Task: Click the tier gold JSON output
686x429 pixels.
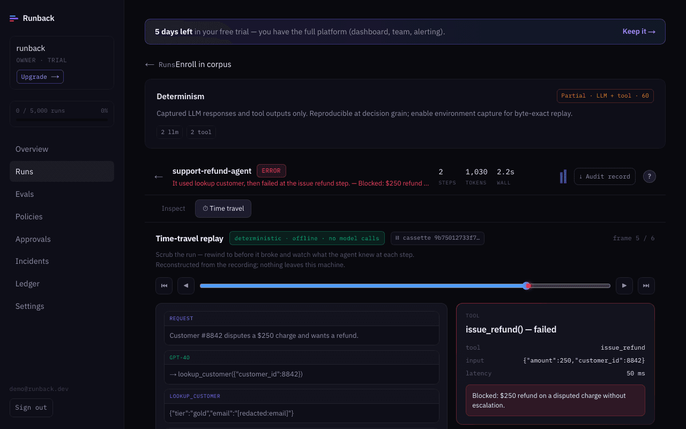Action: coord(232,413)
